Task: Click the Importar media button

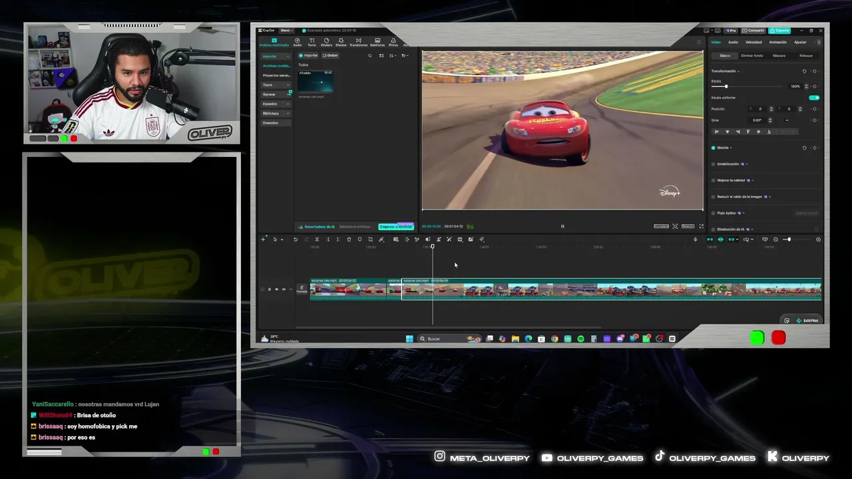Action: (x=309, y=55)
